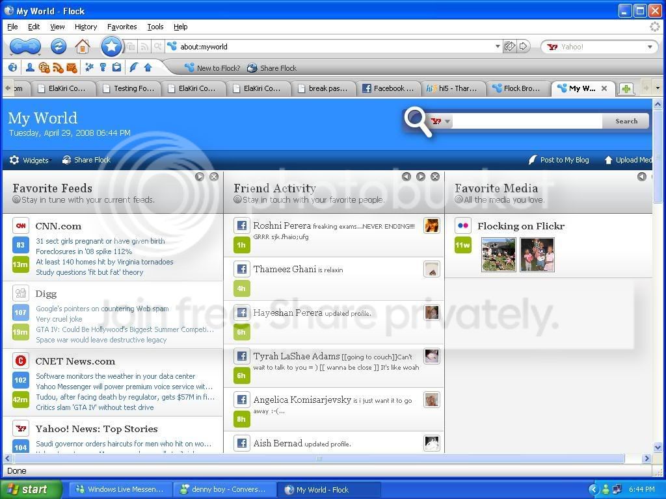Open the Home page icon

(83, 46)
